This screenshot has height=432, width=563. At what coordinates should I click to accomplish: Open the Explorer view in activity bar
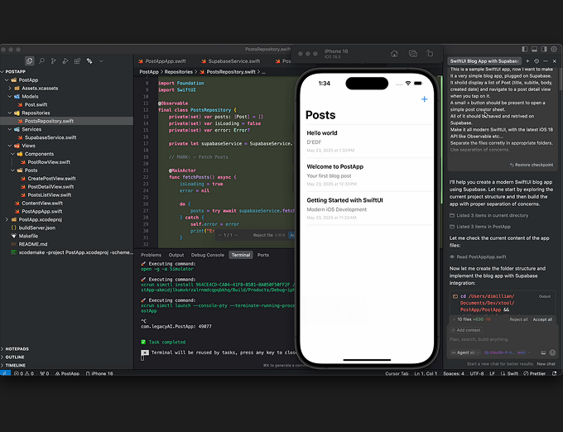[30, 61]
